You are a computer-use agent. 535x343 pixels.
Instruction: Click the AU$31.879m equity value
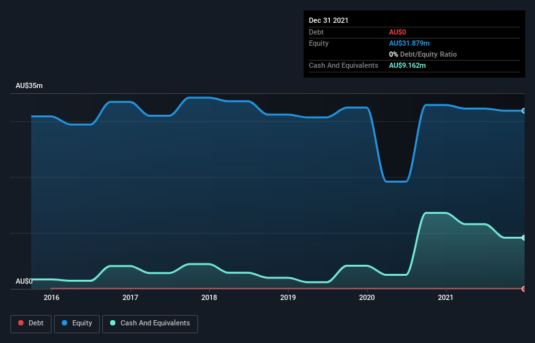tap(409, 43)
